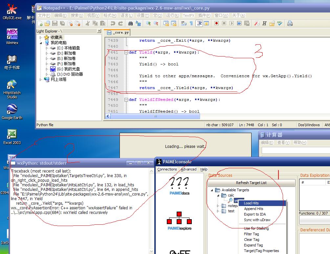The width and height of the screenshot is (330, 254).
Task: Click the Replace toolbar icon
Action: 138,23
